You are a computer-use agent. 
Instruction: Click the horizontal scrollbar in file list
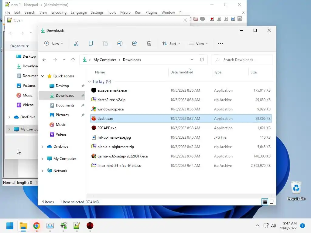pyautogui.click(x=182, y=196)
